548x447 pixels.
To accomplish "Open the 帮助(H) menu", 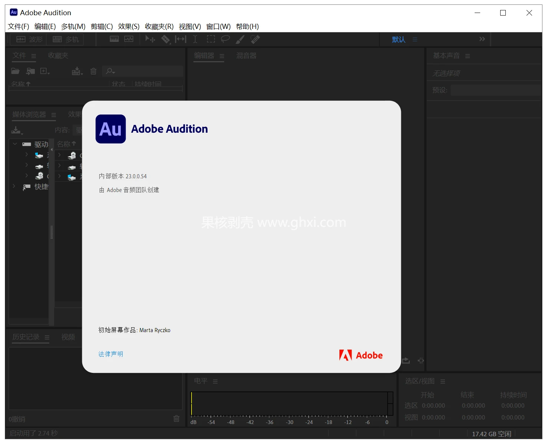I will click(x=247, y=26).
